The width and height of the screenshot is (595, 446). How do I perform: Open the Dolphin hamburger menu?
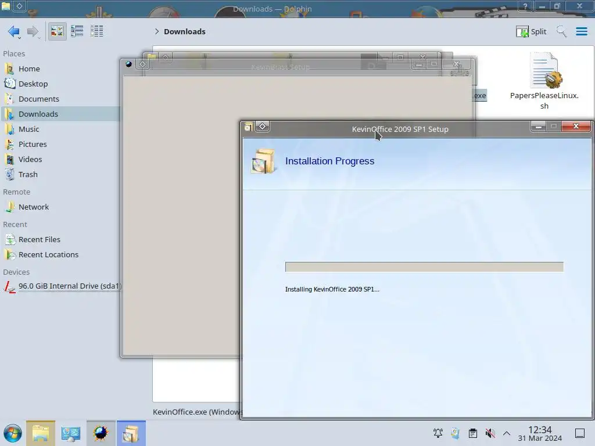click(x=581, y=31)
